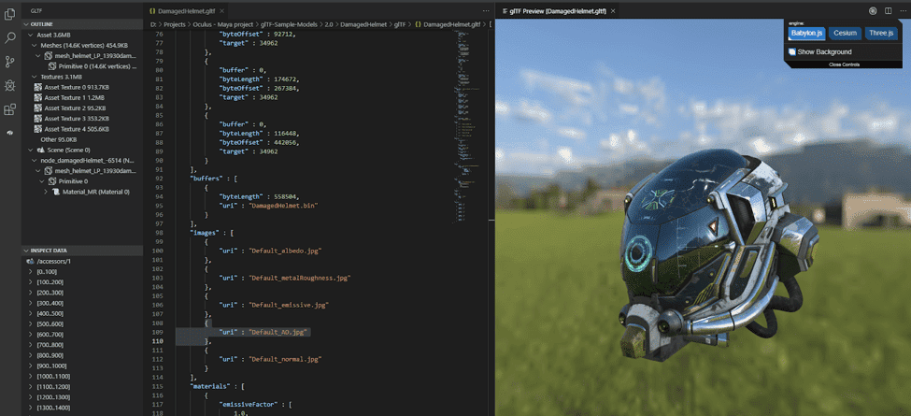Click the glTF preview icon in preview toolbar
911x416 pixels.
point(872,10)
